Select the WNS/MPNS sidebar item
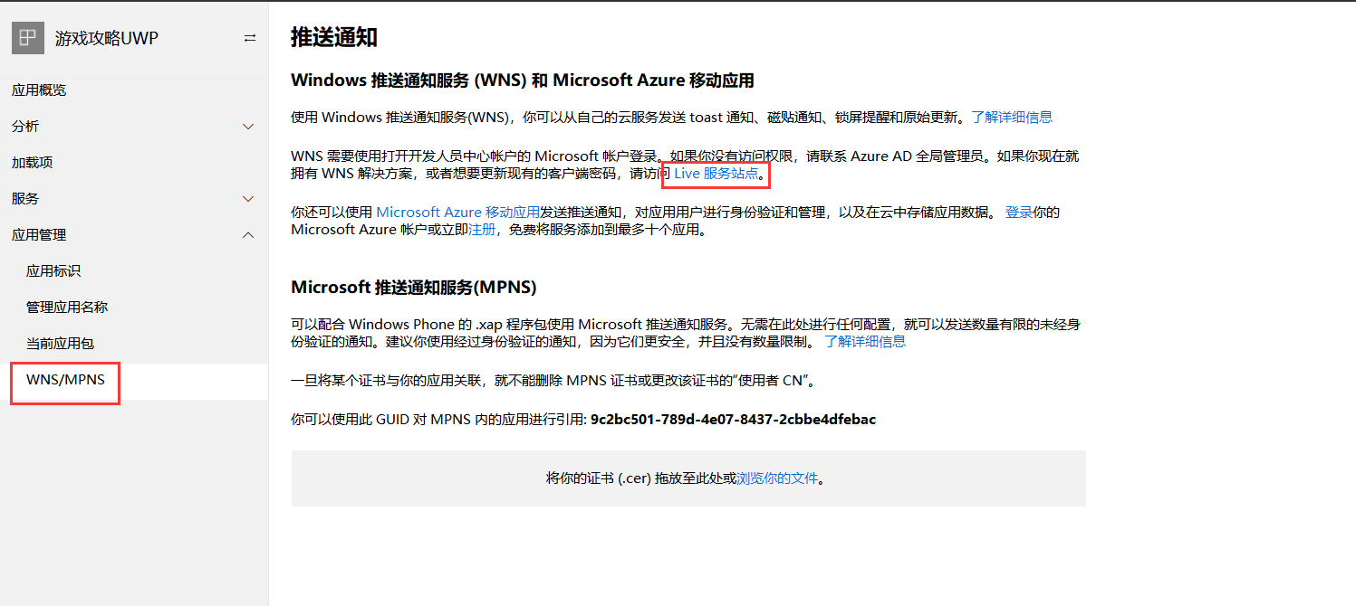Image resolution: width=1356 pixels, height=606 pixels. point(65,380)
